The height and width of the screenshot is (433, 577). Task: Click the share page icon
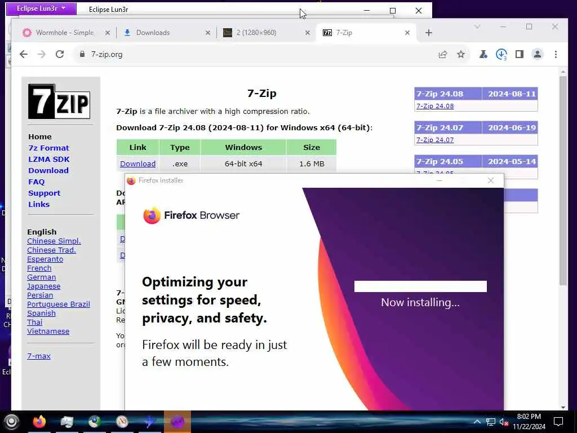[443, 55]
